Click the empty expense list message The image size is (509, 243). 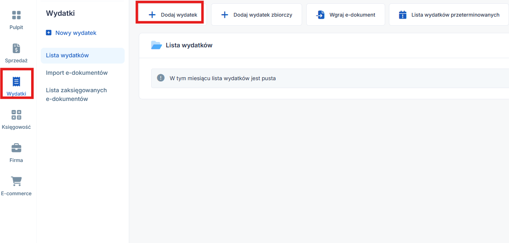pos(223,78)
